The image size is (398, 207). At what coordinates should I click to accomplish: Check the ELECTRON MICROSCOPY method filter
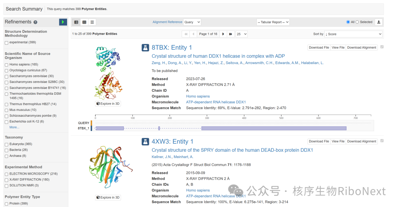tap(7, 174)
